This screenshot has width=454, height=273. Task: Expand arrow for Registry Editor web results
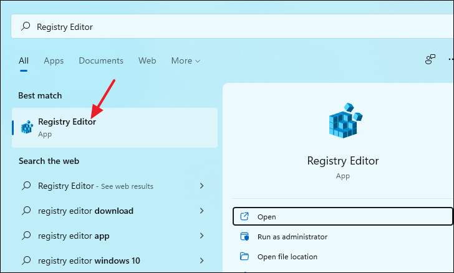[202, 186]
